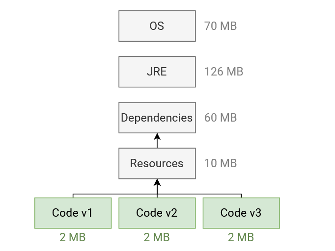
Task: Select the Code v1 box
Action: 73,213
